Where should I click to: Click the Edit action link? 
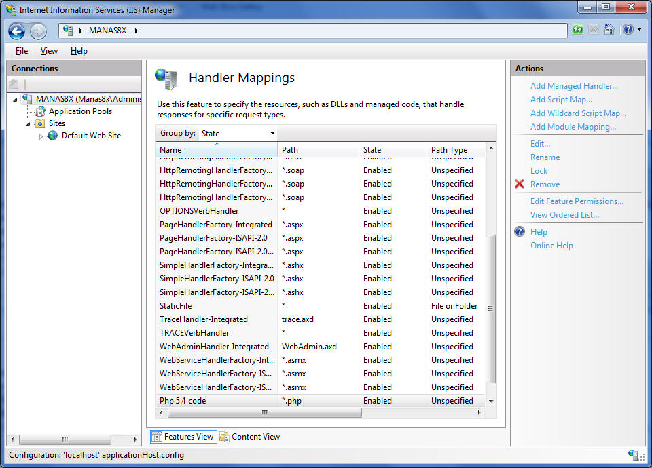coord(540,144)
